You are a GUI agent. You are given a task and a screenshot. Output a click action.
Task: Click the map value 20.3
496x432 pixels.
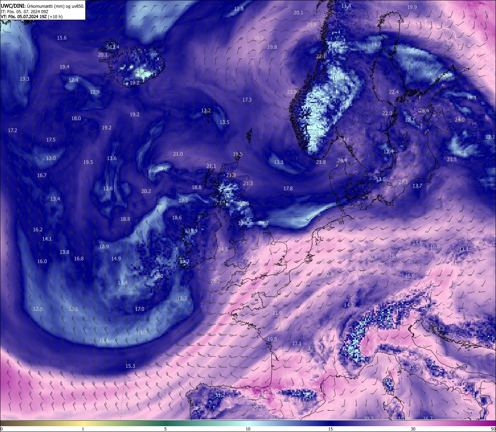(369, 418)
